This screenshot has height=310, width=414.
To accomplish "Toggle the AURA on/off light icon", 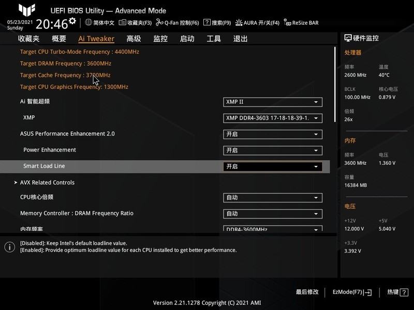I will (239, 22).
